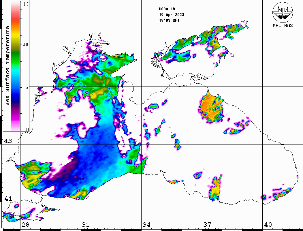The width and height of the screenshot is (303, 231).
Task: Click the longitude label 28
Action: [25, 225]
